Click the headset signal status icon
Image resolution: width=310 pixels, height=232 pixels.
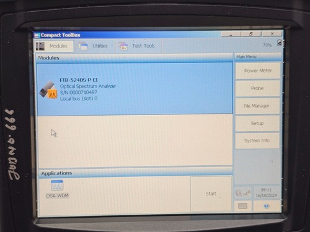(243, 193)
